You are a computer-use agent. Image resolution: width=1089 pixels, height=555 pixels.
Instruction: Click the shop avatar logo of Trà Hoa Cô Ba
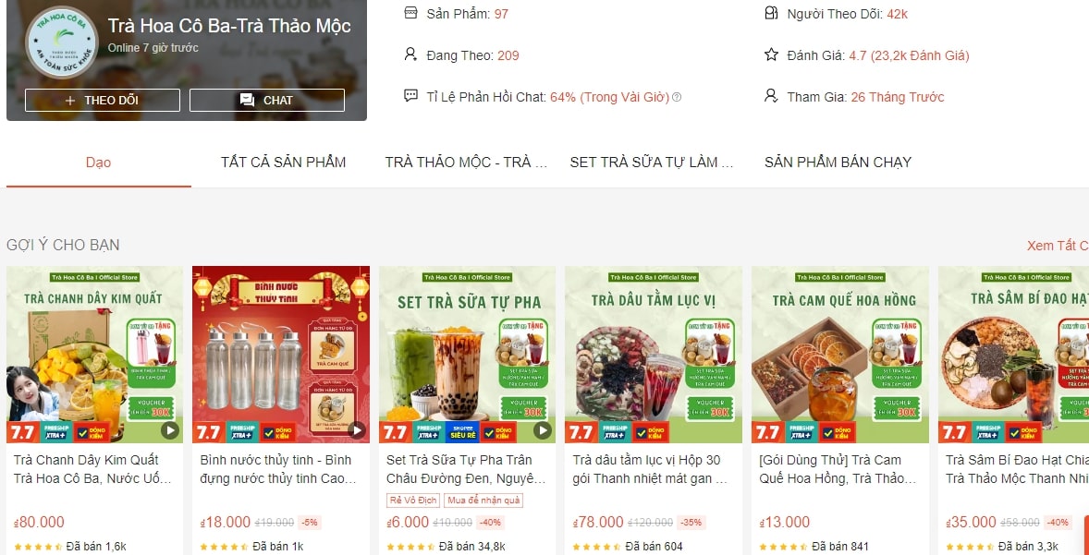click(61, 42)
